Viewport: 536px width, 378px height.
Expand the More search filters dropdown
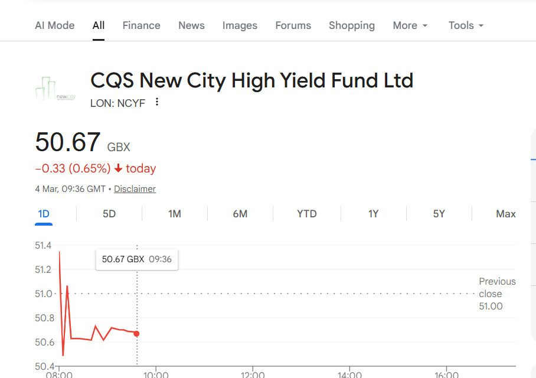pyautogui.click(x=410, y=25)
